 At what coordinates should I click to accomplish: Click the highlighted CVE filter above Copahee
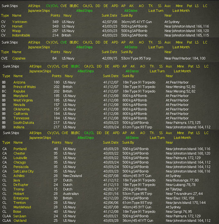[63, 42]
